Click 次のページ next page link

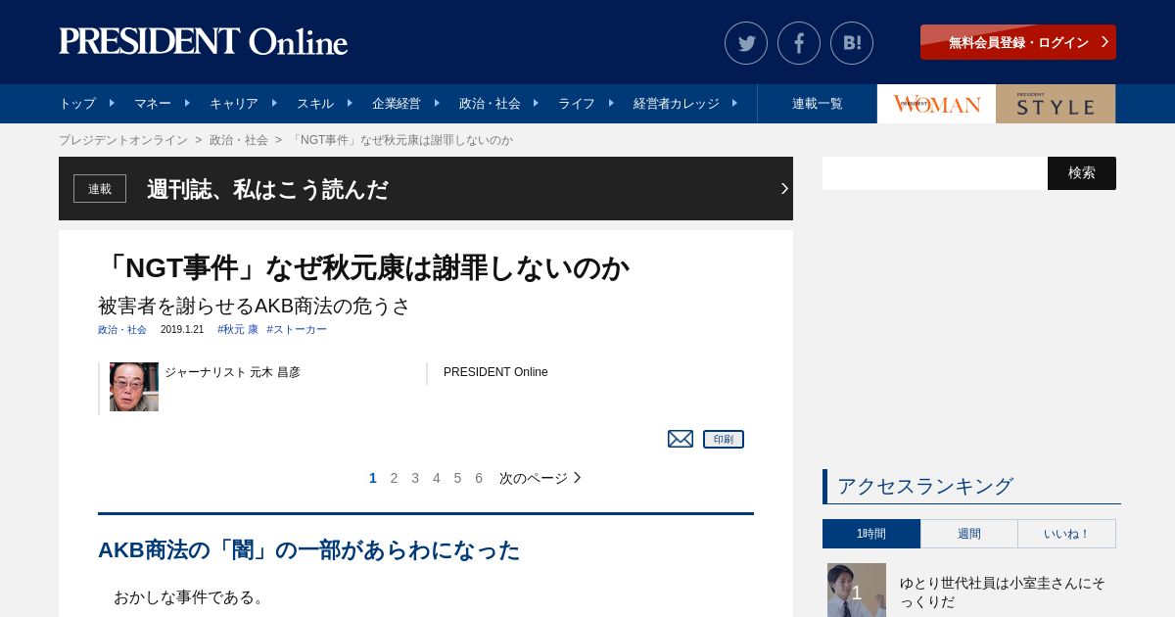pyautogui.click(x=540, y=478)
